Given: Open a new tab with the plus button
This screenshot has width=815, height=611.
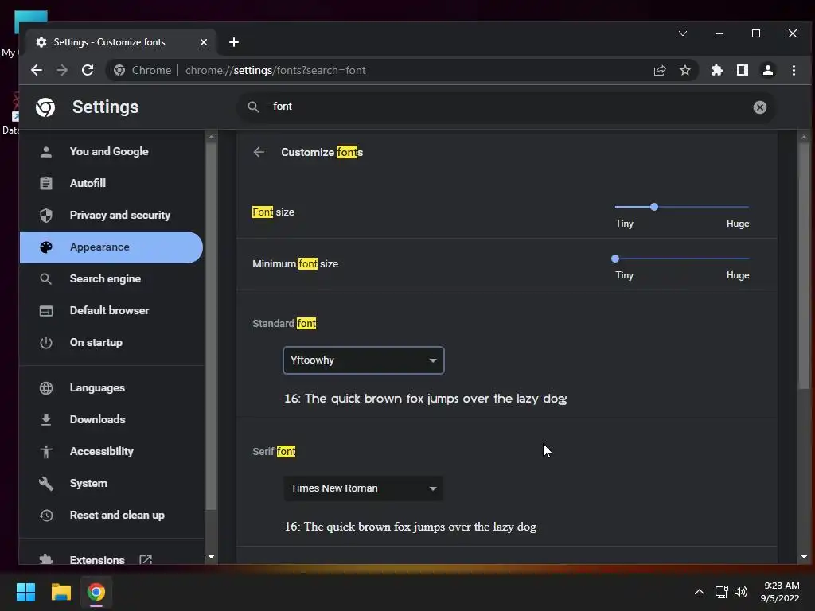Looking at the screenshot, I should tap(234, 42).
